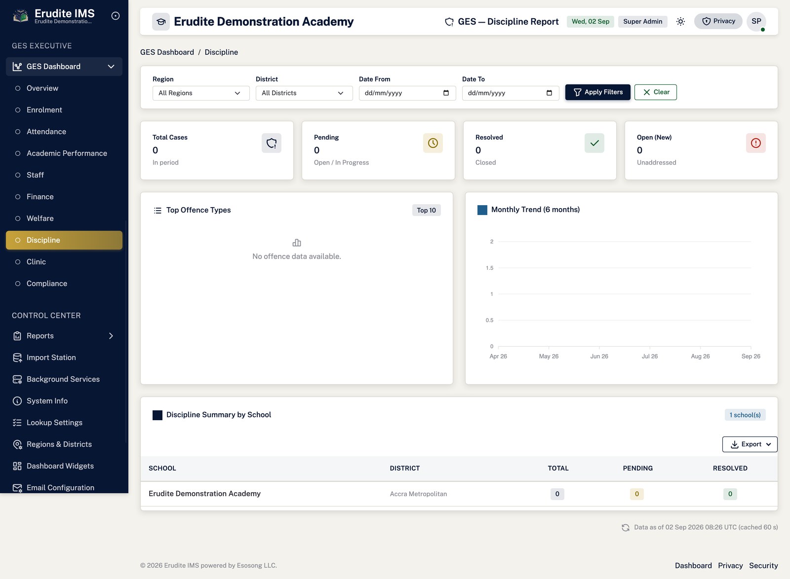Click the refresh icon beside data timestamp
Screen dimensions: 790x579
(x=626, y=528)
